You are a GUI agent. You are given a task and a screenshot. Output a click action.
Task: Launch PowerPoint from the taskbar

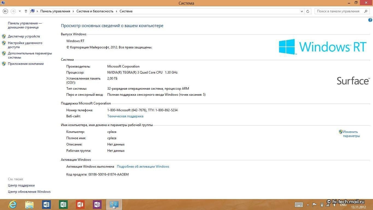coord(80,205)
